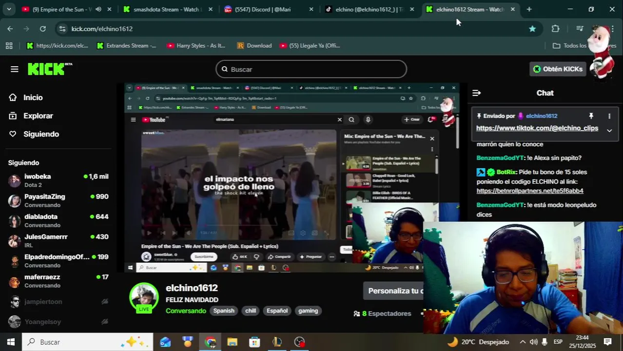Viewport: 623px width, 351px height.
Task: Show hidden system tray icons
Action: [523, 342]
